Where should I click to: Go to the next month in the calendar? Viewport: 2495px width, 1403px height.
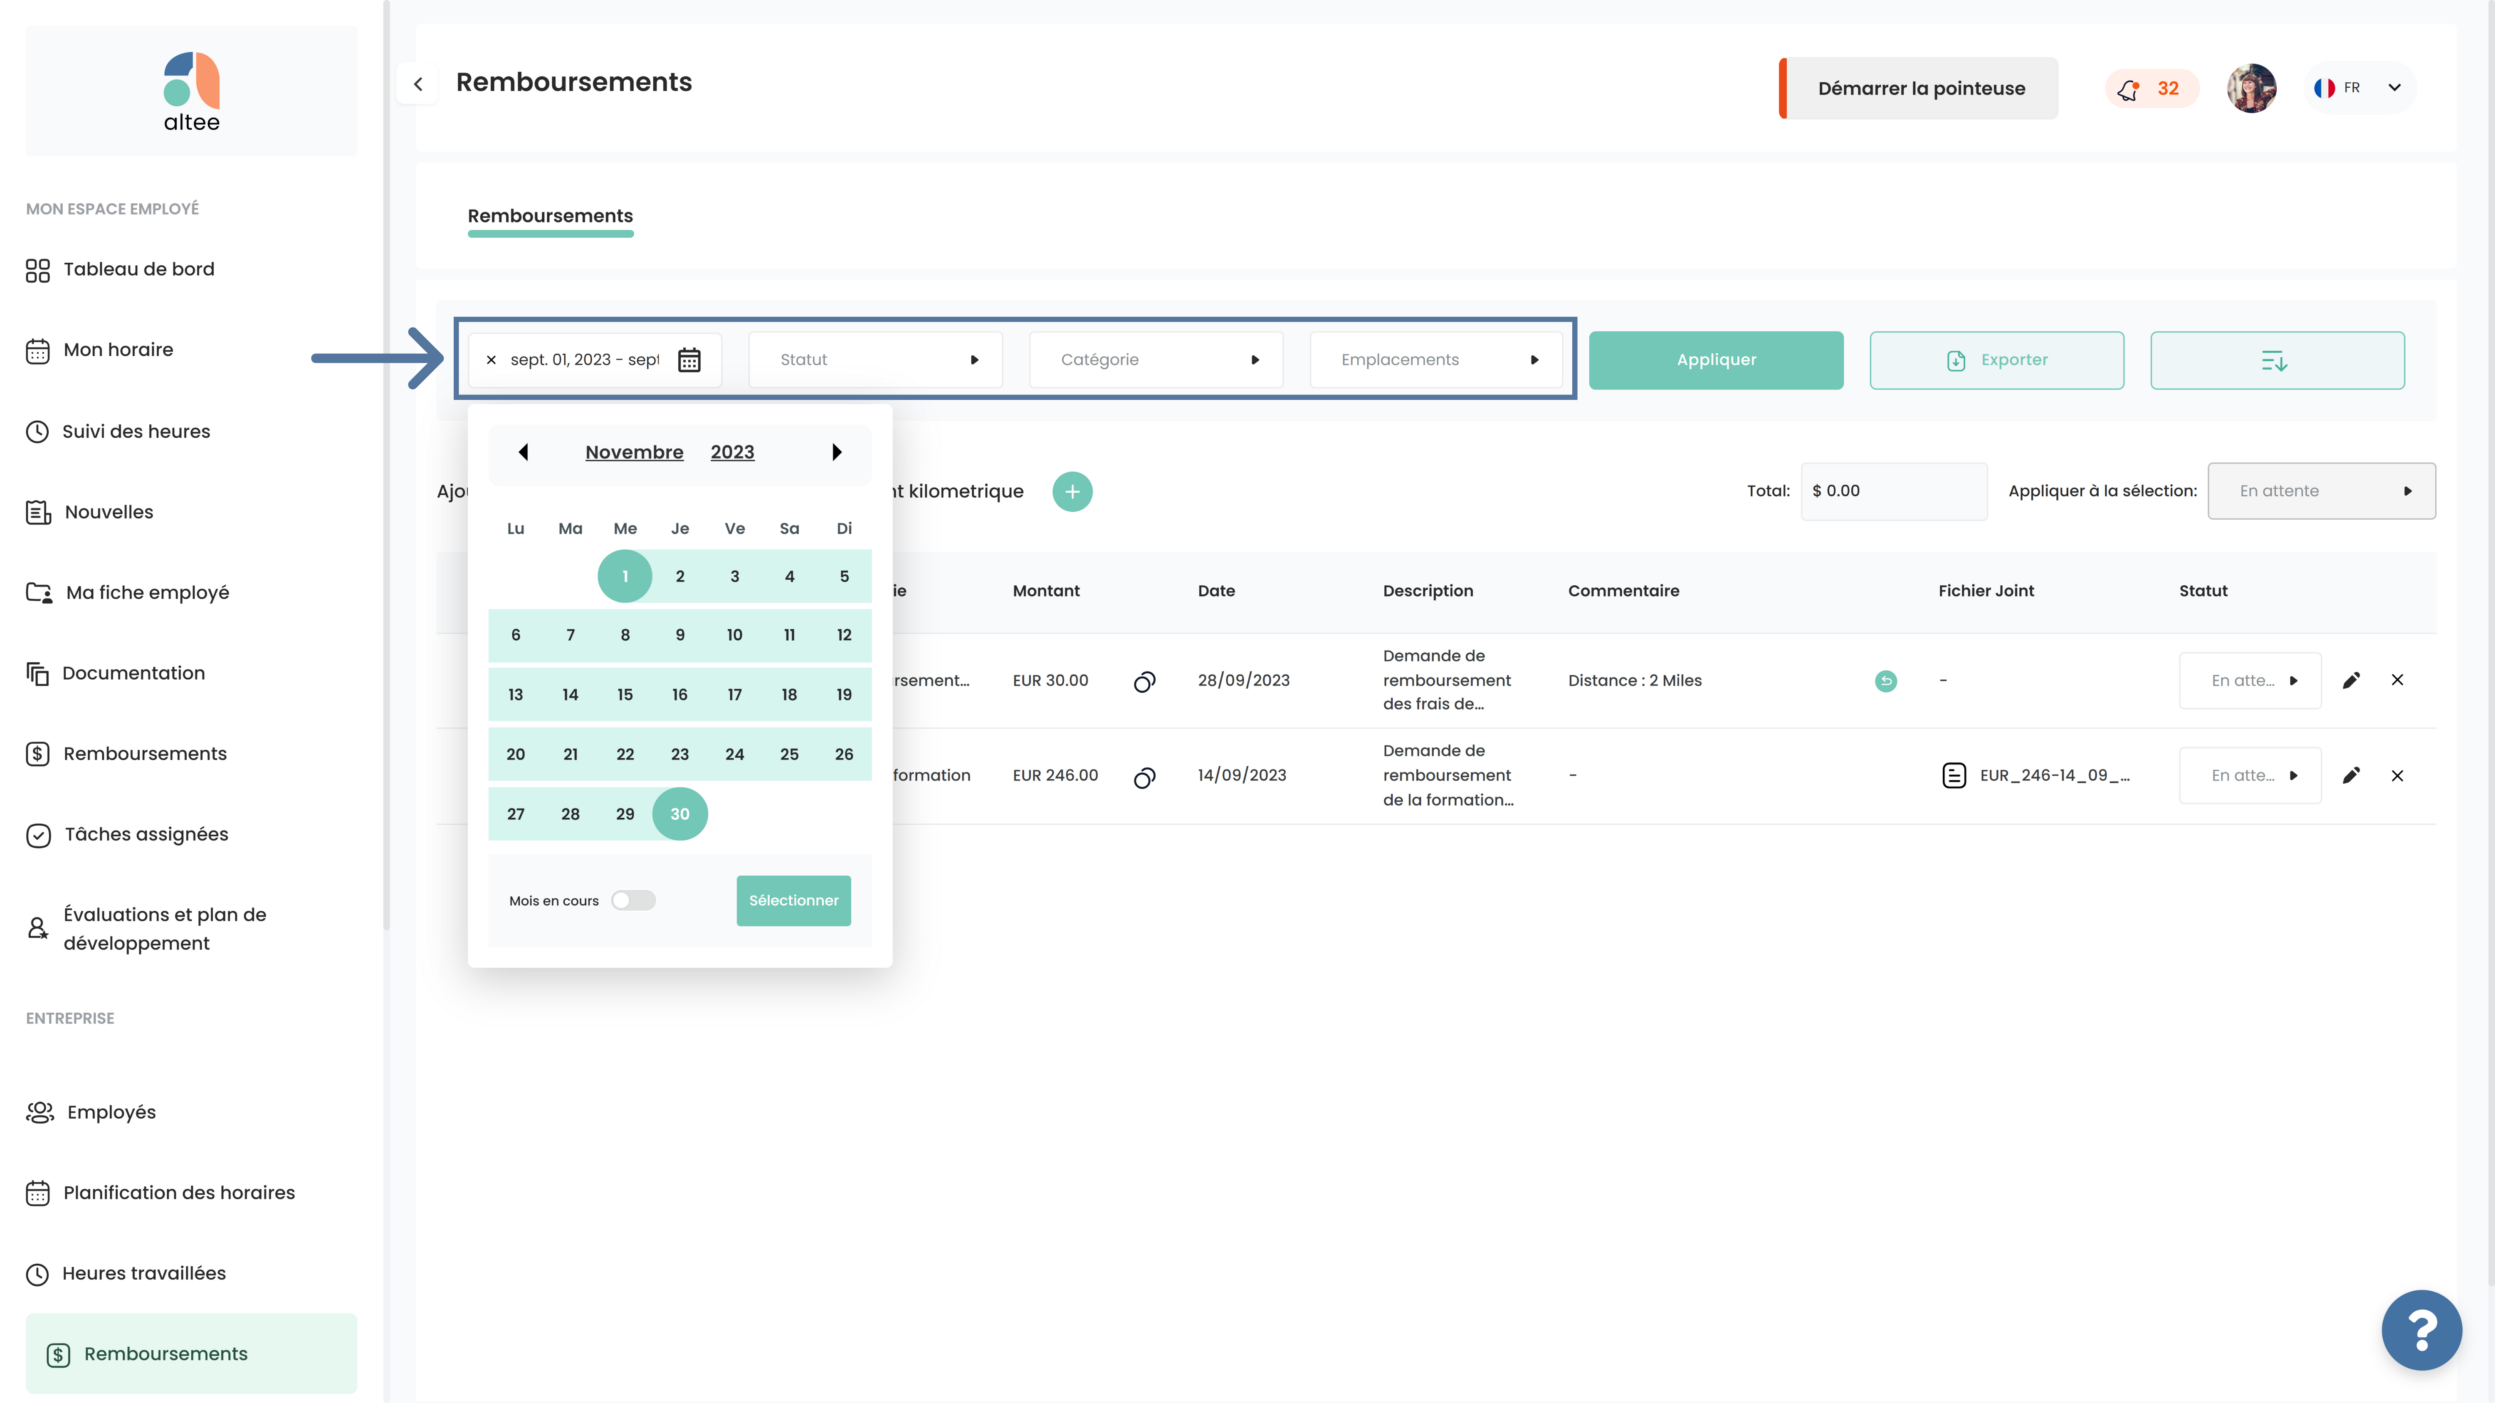coord(837,452)
